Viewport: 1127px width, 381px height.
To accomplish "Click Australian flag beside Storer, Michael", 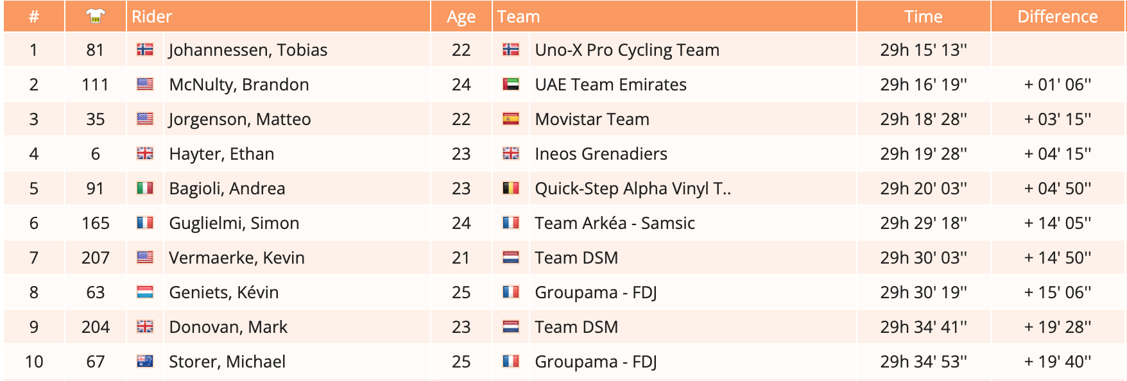I will 145,361.
